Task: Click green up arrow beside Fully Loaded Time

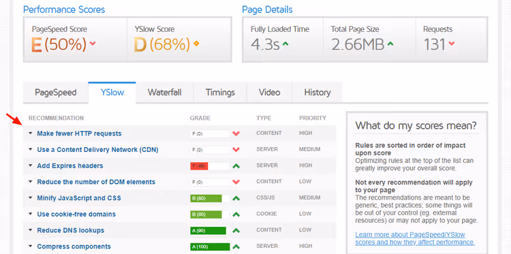Action: coord(285,44)
